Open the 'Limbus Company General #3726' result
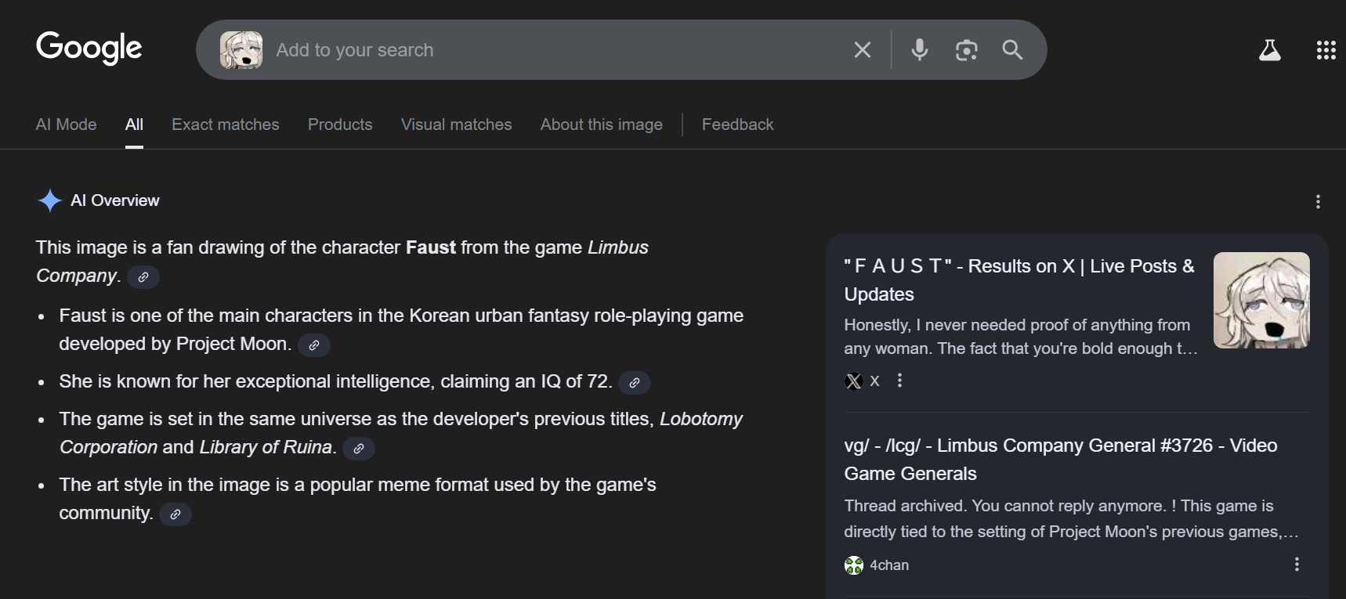This screenshot has height=599, width=1346. click(1061, 460)
